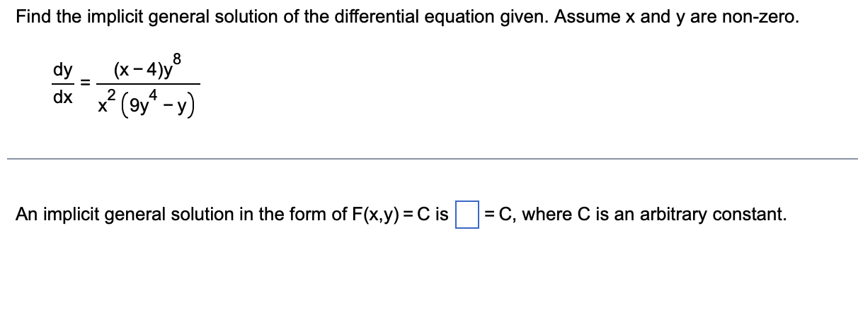Click the word 'where' in the answer line
The height and width of the screenshot is (329, 858).
(x=543, y=214)
